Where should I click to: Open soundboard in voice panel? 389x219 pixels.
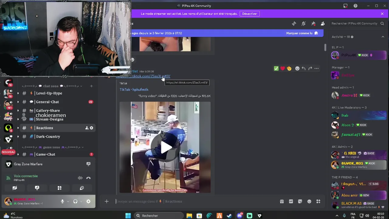[x=82, y=188]
